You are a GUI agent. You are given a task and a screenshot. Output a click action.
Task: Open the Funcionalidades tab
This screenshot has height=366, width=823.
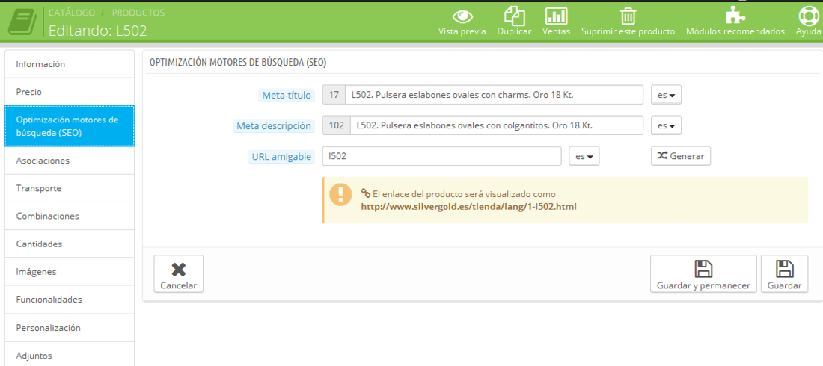pyautogui.click(x=70, y=300)
